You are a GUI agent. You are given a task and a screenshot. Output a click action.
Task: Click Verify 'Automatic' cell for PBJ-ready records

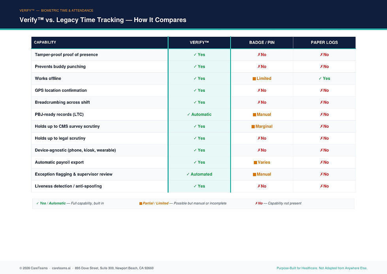199,114
